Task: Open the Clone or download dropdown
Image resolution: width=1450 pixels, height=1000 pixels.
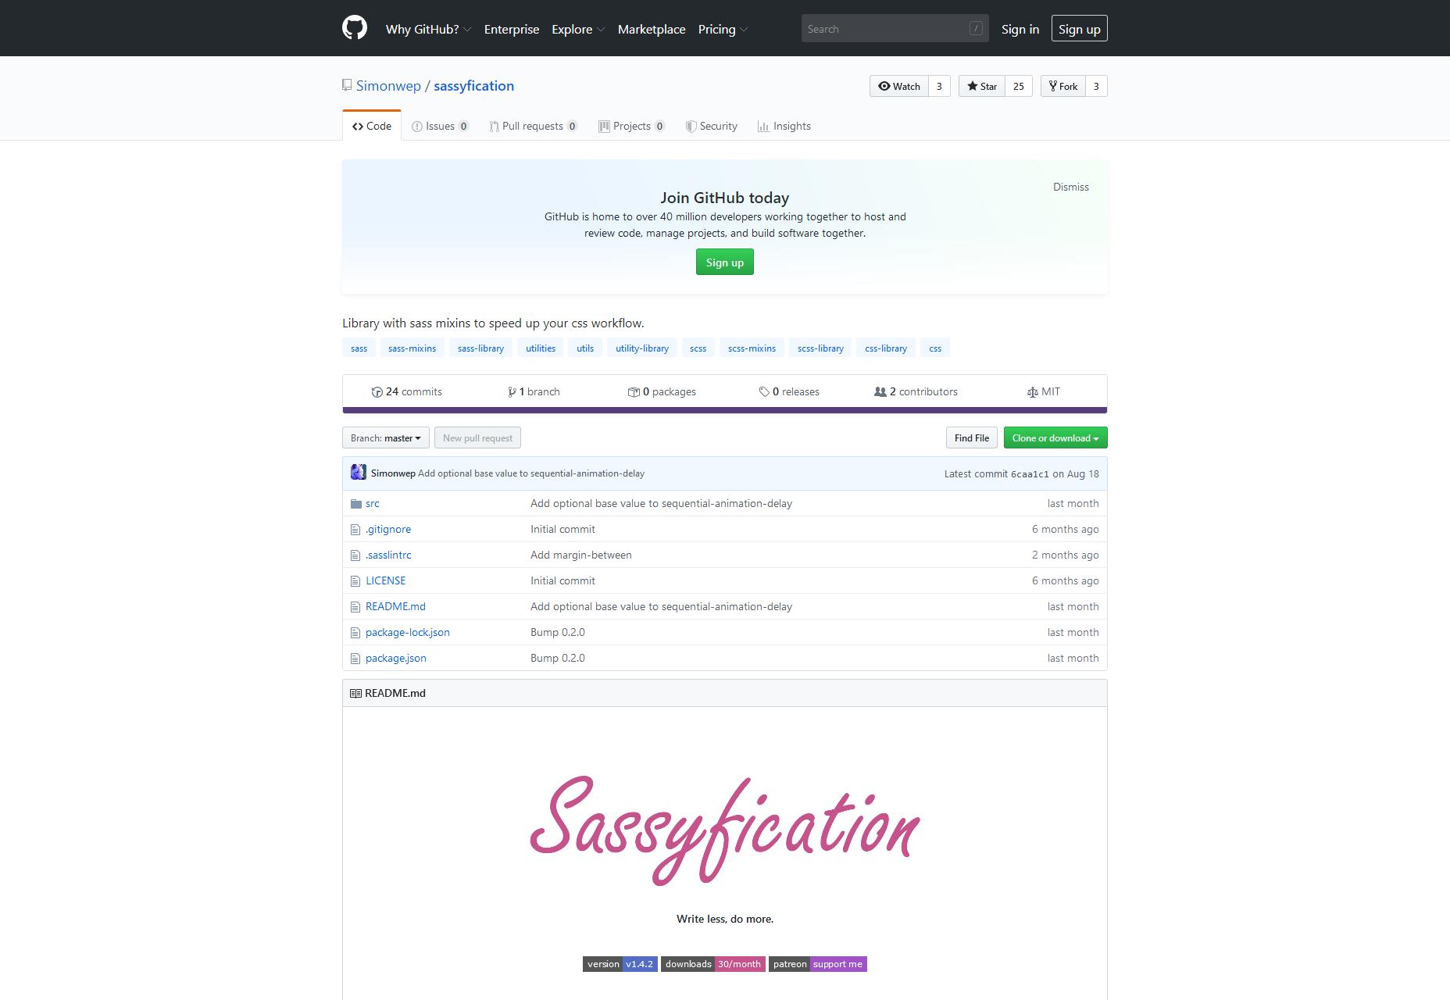Action: (1055, 437)
